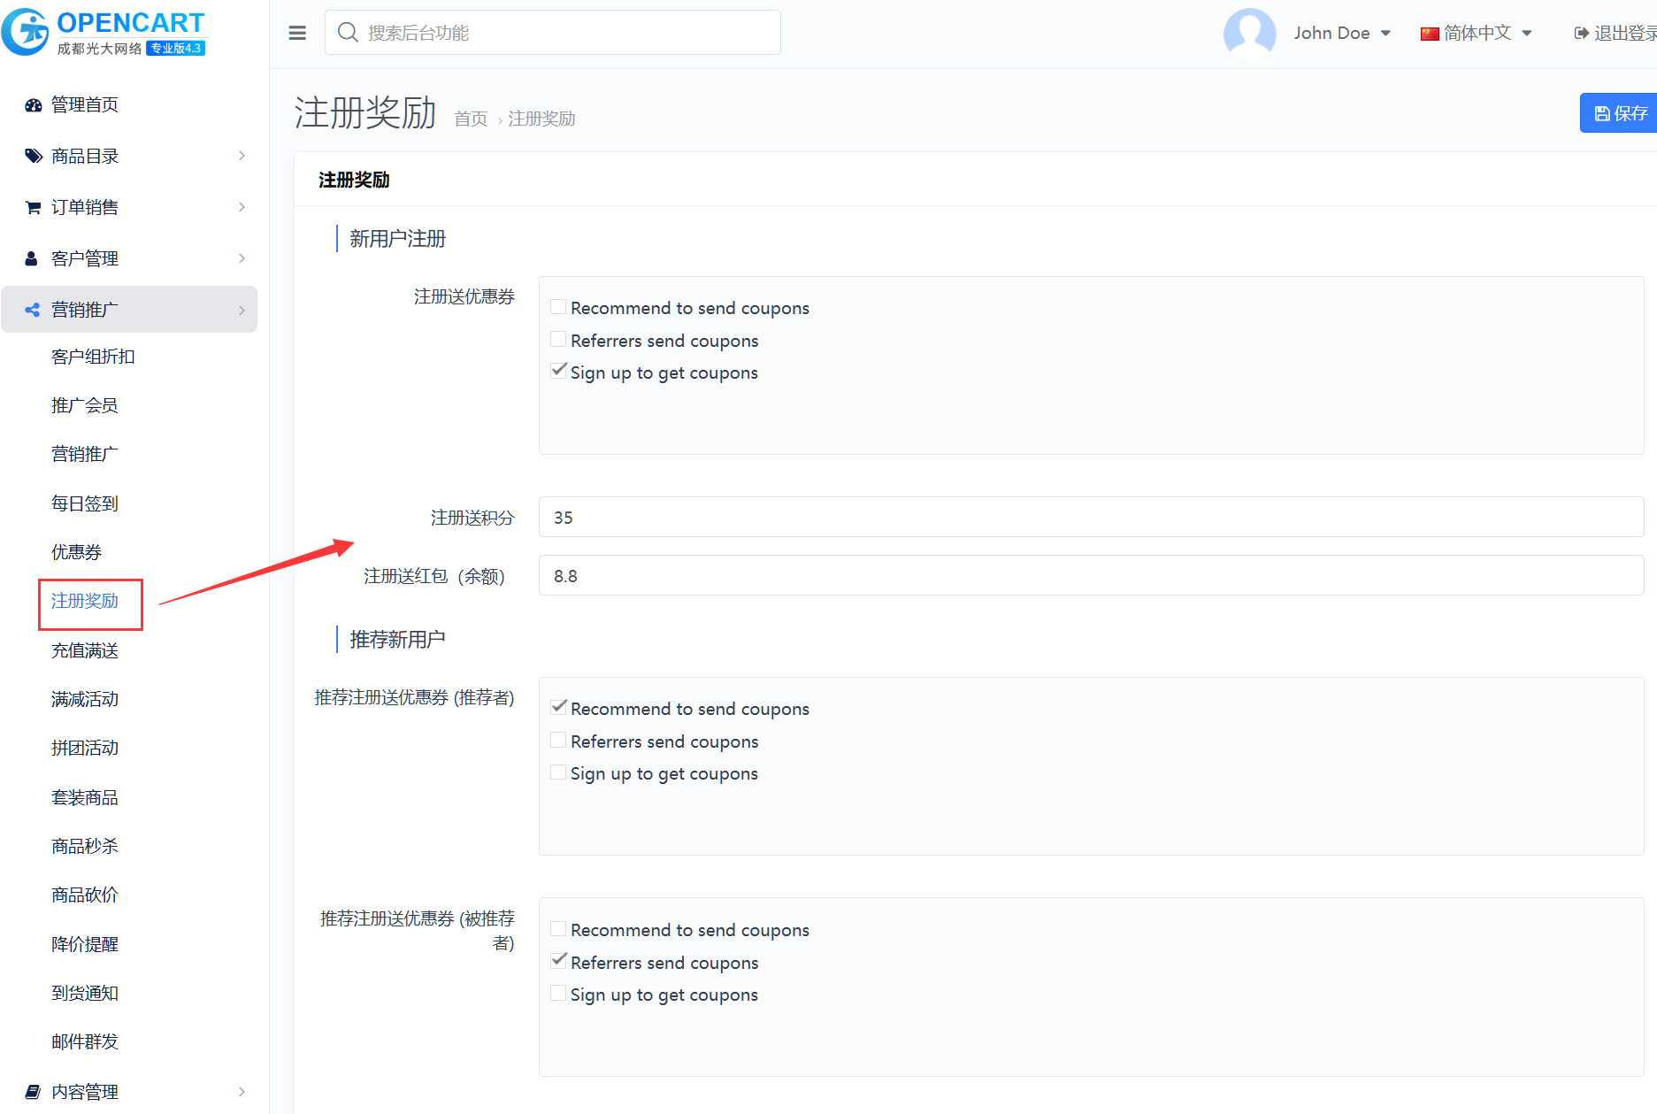The width and height of the screenshot is (1657, 1114).
Task: Click the 注册送积分 input field
Action: click(x=1090, y=518)
